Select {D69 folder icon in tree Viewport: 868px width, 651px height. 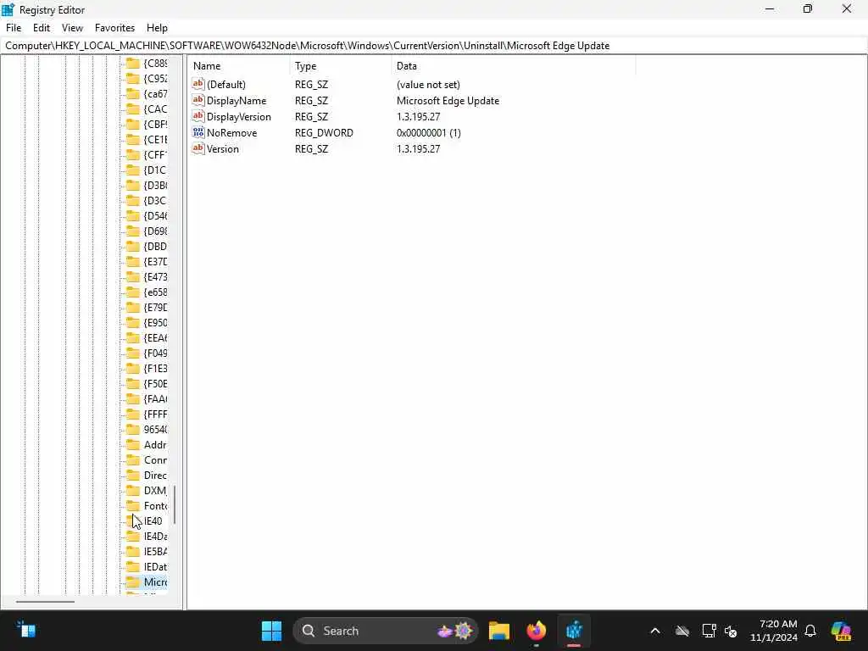(133, 231)
